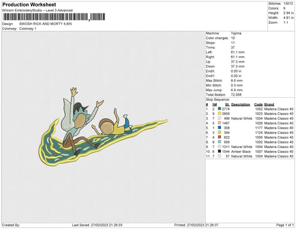Select the Brand column header
Viewport: 296px width, 229px height.
269,105
